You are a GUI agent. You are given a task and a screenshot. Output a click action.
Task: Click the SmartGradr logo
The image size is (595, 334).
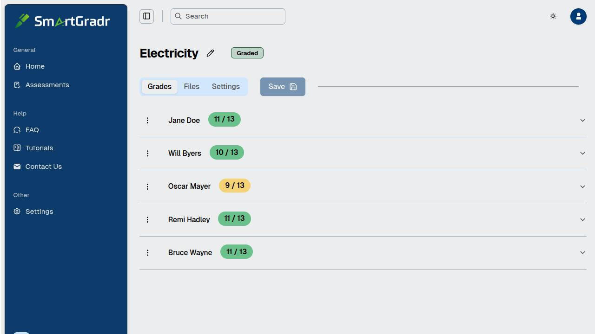63,21
